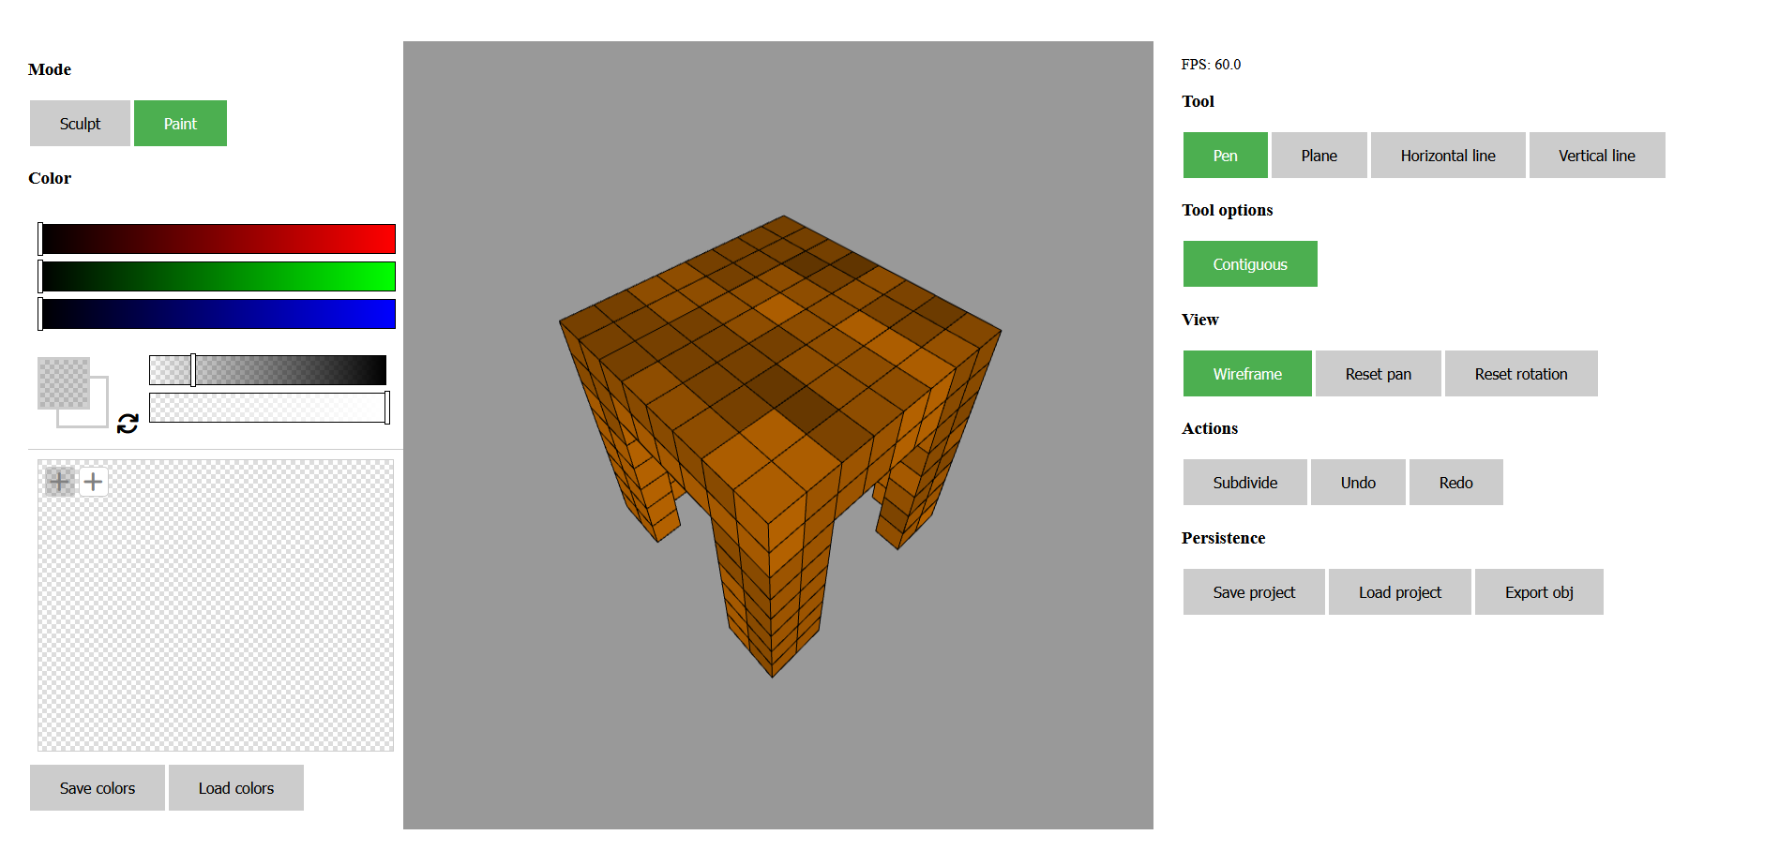Select the Horizontal line tool
The image size is (1779, 865).
coord(1448,155)
